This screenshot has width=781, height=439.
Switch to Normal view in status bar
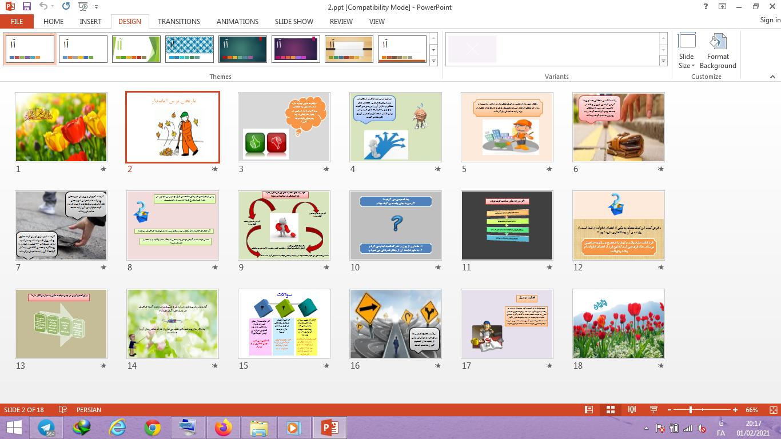[589, 410]
